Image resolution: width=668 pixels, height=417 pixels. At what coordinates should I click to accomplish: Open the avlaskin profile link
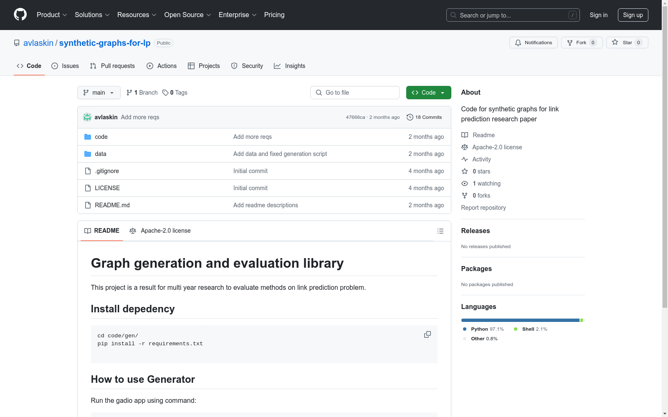(x=38, y=43)
